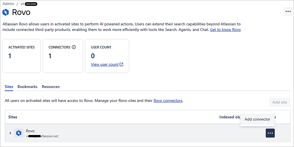Select the Sites tab
The width and height of the screenshot is (294, 147).
(9, 87)
